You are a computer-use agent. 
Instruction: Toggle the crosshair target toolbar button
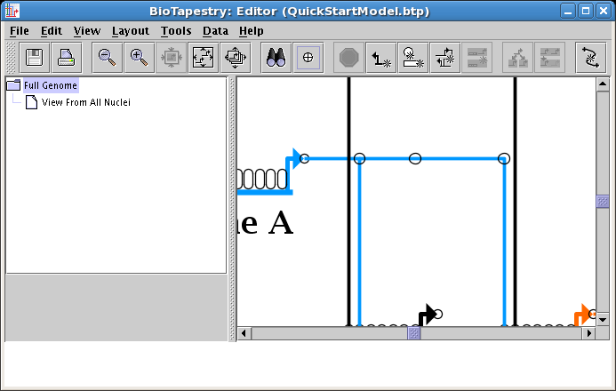pyautogui.click(x=308, y=58)
